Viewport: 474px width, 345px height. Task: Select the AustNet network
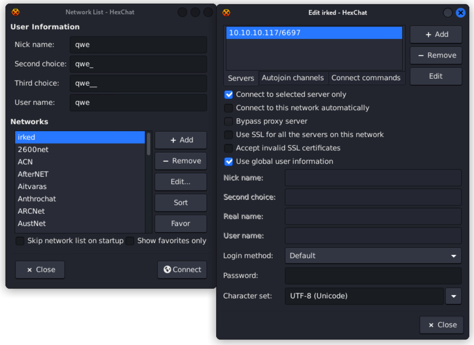pyautogui.click(x=80, y=224)
